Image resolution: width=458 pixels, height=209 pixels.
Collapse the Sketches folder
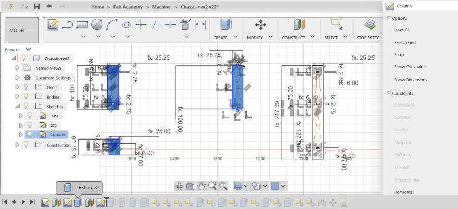[17, 107]
